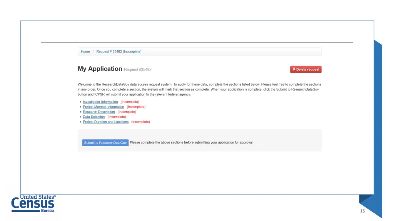Click the 'Please complete the above sections' notice
Screen dimensions: 394x221
coord(192,143)
